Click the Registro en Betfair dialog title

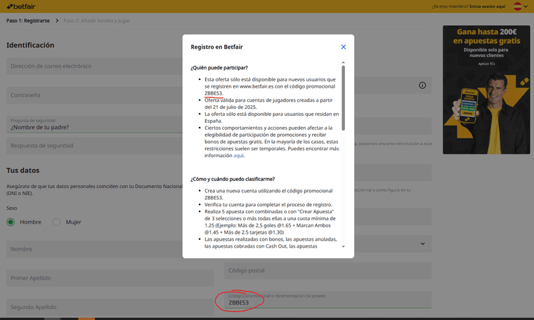click(x=216, y=47)
